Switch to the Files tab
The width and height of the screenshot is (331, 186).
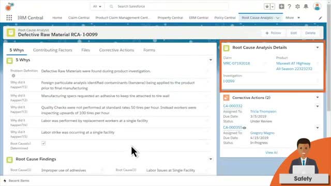pos(86,50)
